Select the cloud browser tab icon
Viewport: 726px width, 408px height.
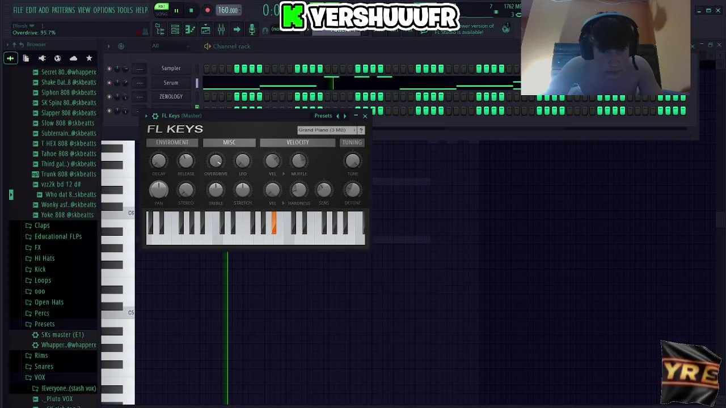click(x=73, y=58)
